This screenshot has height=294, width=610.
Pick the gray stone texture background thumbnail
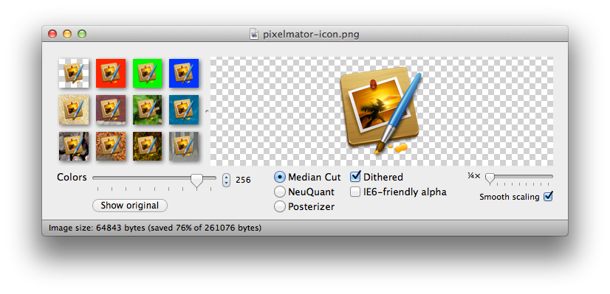[184, 147]
